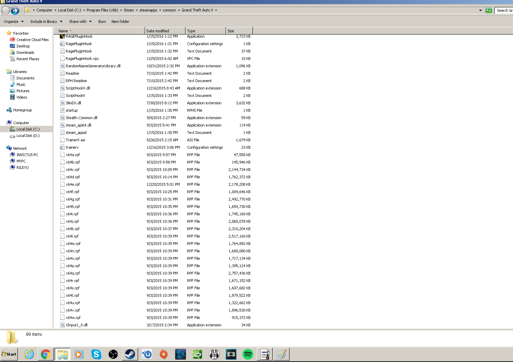Expand the dropdown arrow after common breadcrumb
The width and height of the screenshot is (513, 362).
179,10
